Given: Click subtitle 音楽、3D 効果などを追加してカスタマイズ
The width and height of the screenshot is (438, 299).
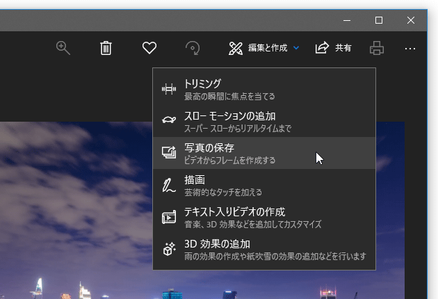Looking at the screenshot, I should point(253,225).
